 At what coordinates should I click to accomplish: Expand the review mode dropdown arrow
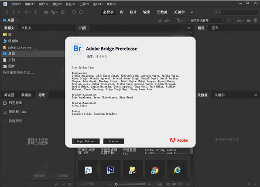57,12
